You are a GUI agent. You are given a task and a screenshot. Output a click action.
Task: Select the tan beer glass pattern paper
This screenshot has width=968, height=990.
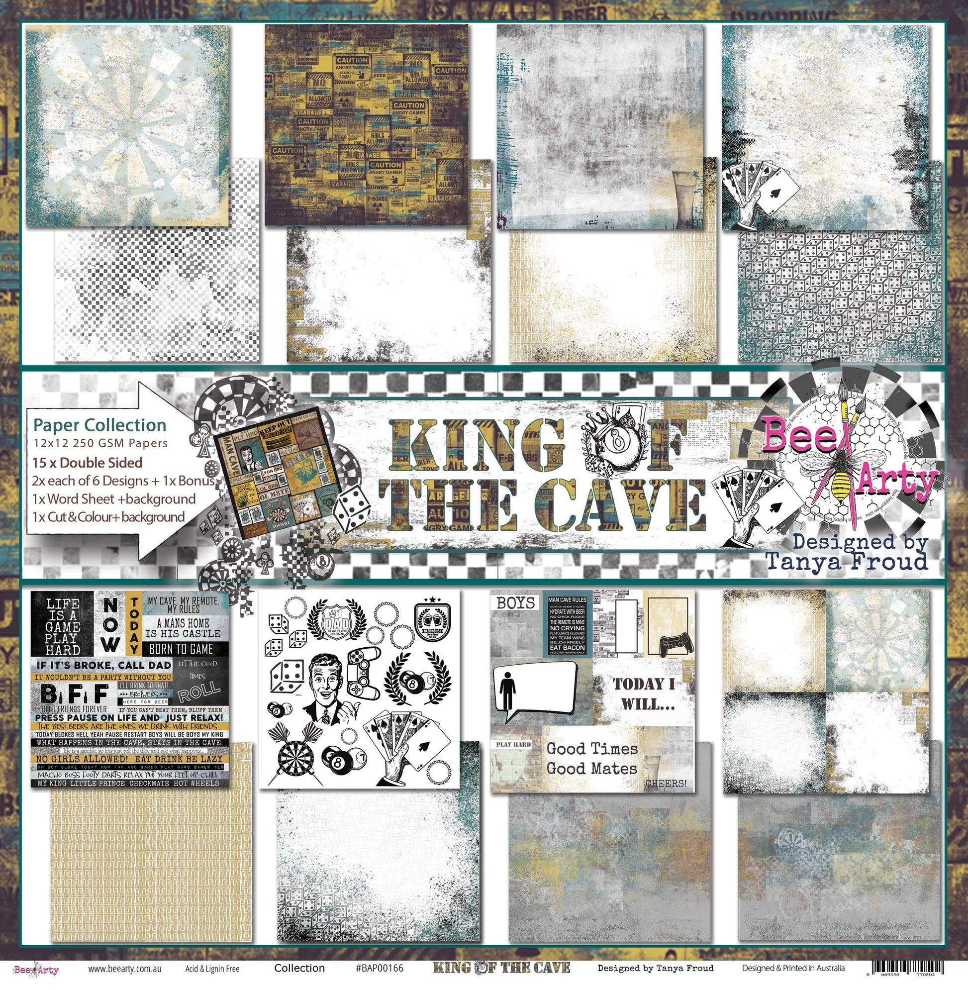pos(612,295)
